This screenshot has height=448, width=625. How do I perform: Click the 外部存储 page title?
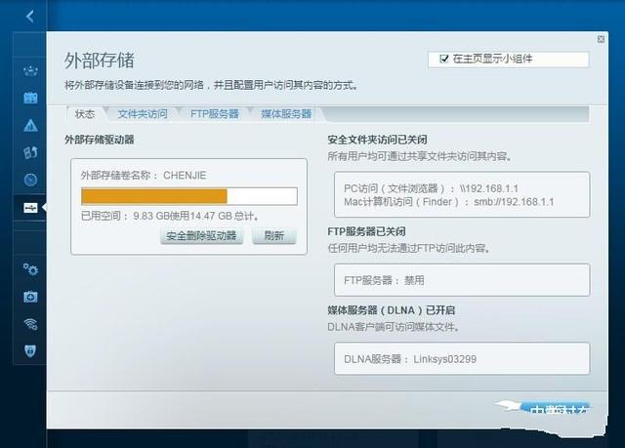coord(100,61)
